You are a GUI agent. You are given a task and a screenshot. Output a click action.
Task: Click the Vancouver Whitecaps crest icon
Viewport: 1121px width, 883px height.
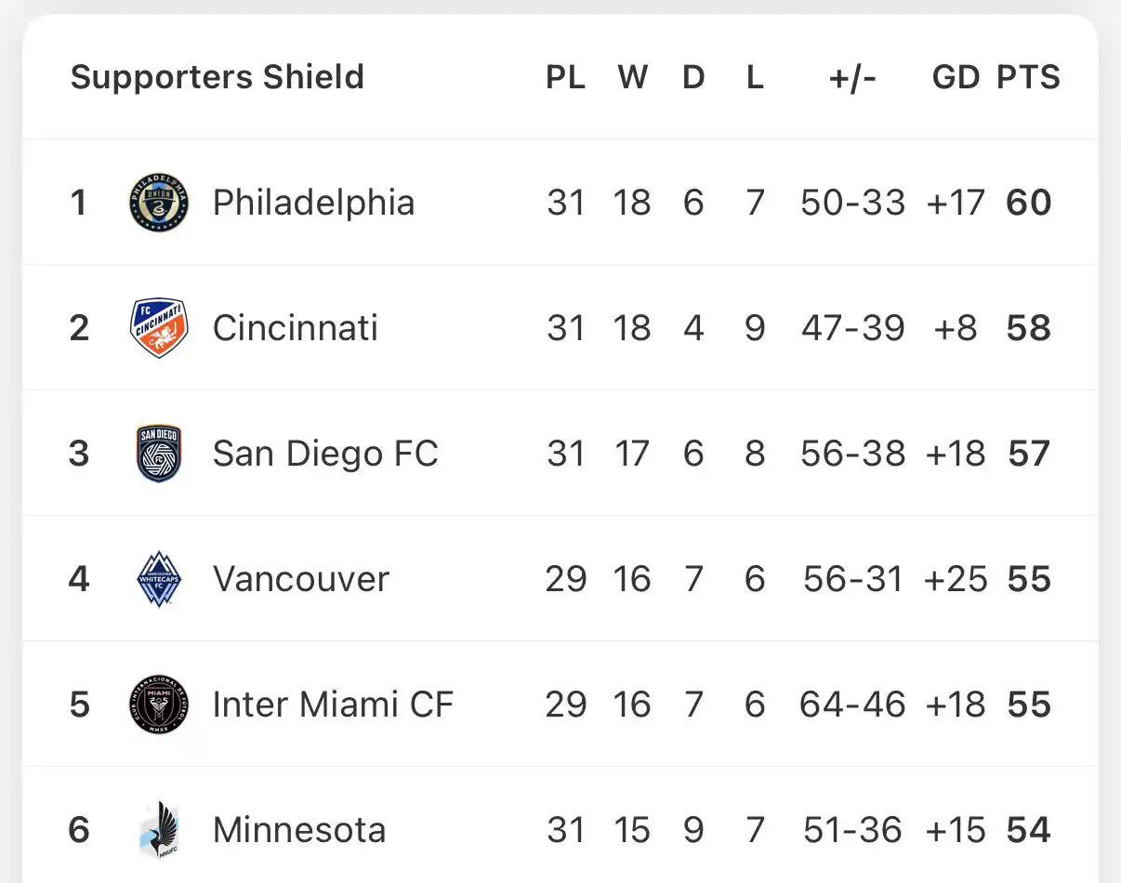pyautogui.click(x=159, y=579)
